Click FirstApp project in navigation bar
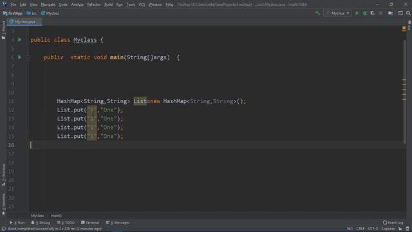 click(x=13, y=13)
